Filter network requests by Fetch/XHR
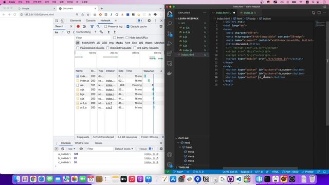This screenshot has height=185, width=329. [88, 43]
